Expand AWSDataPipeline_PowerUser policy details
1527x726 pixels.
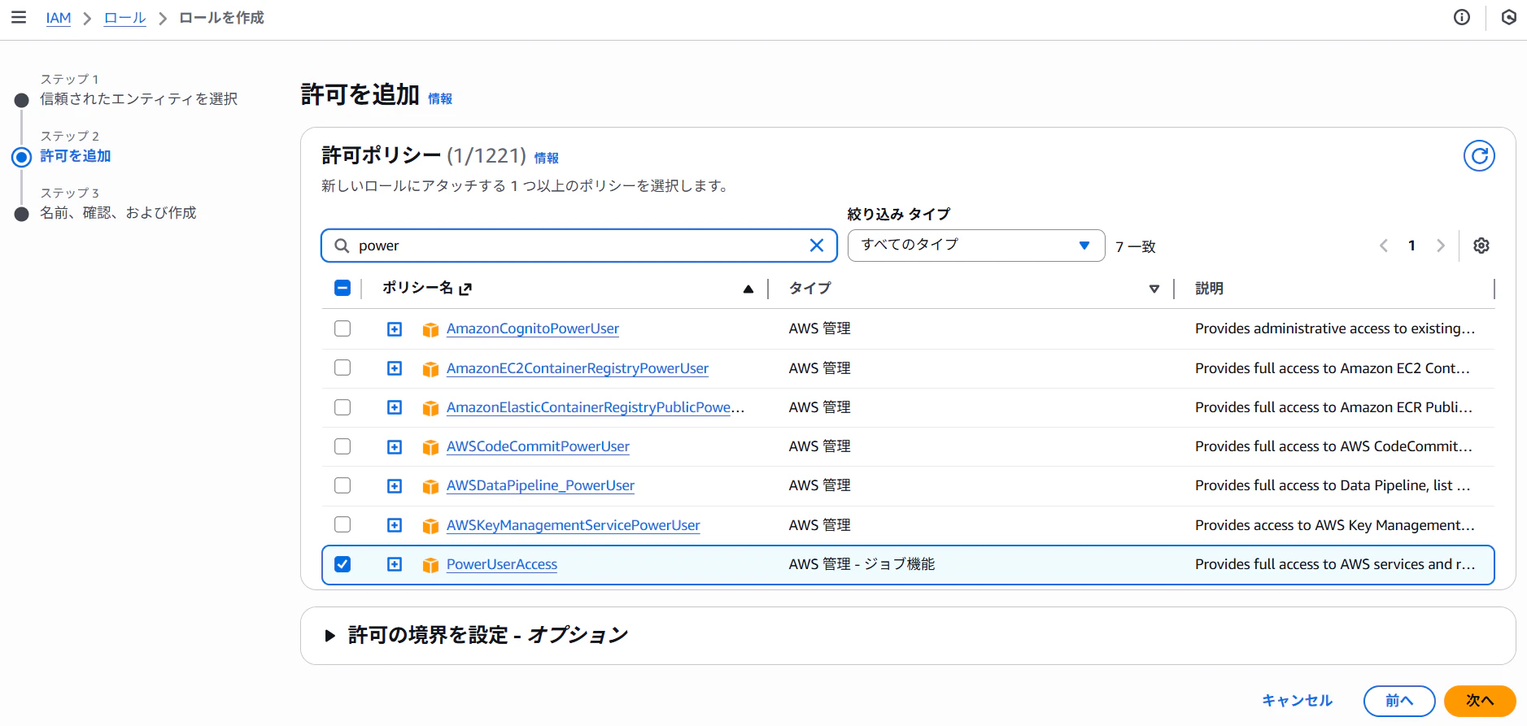[395, 486]
